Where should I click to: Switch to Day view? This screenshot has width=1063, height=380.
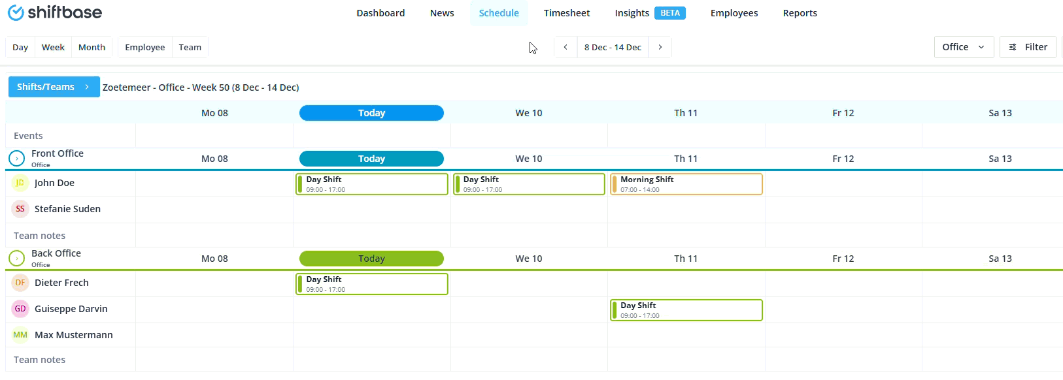pyautogui.click(x=20, y=47)
